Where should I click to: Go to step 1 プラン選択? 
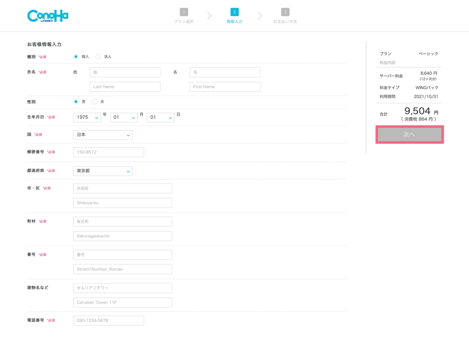point(184,16)
